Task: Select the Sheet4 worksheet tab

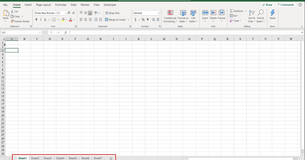Action: tap(60, 158)
